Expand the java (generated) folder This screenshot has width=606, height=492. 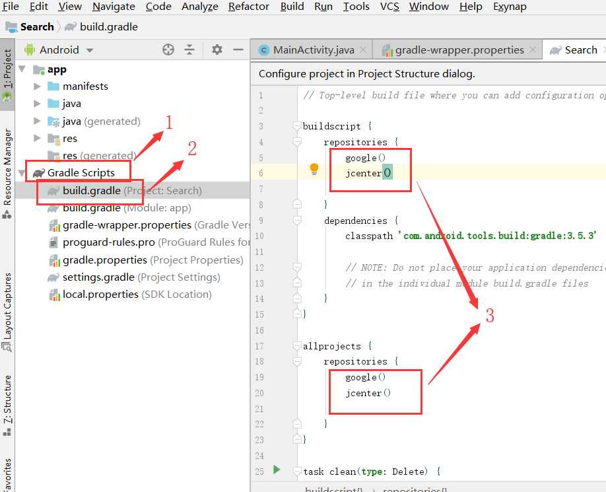(37, 121)
